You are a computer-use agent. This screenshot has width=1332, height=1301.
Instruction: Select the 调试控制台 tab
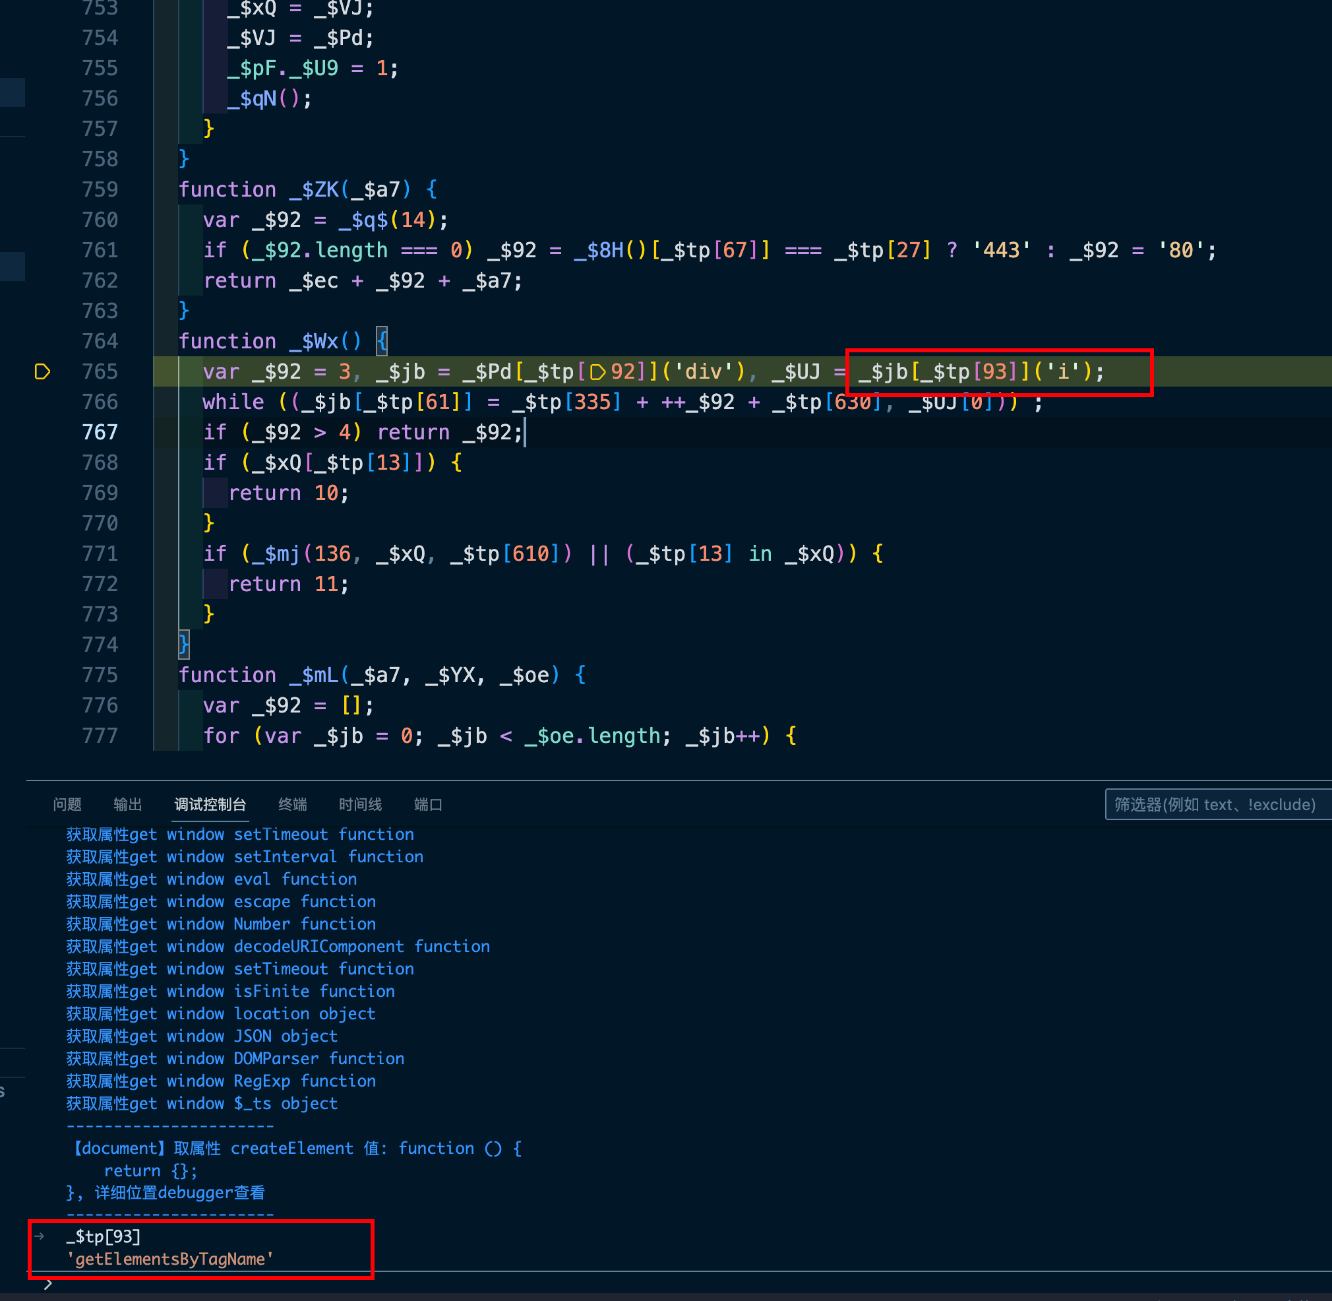point(210,804)
